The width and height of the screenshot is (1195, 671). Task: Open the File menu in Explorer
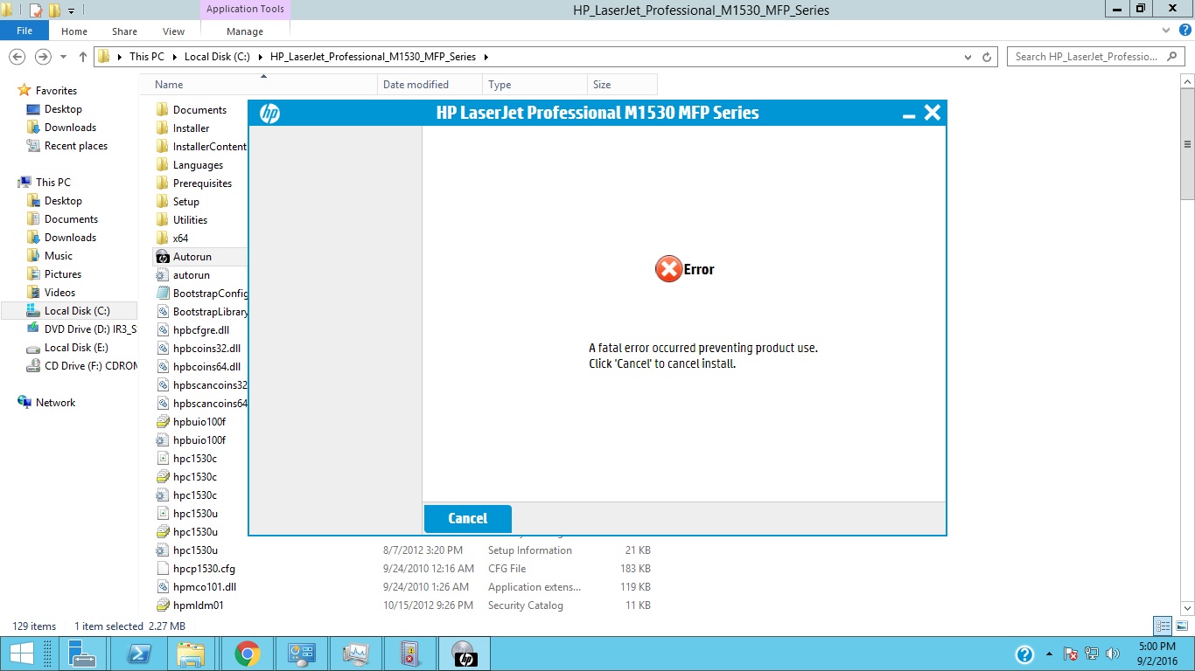coord(24,31)
